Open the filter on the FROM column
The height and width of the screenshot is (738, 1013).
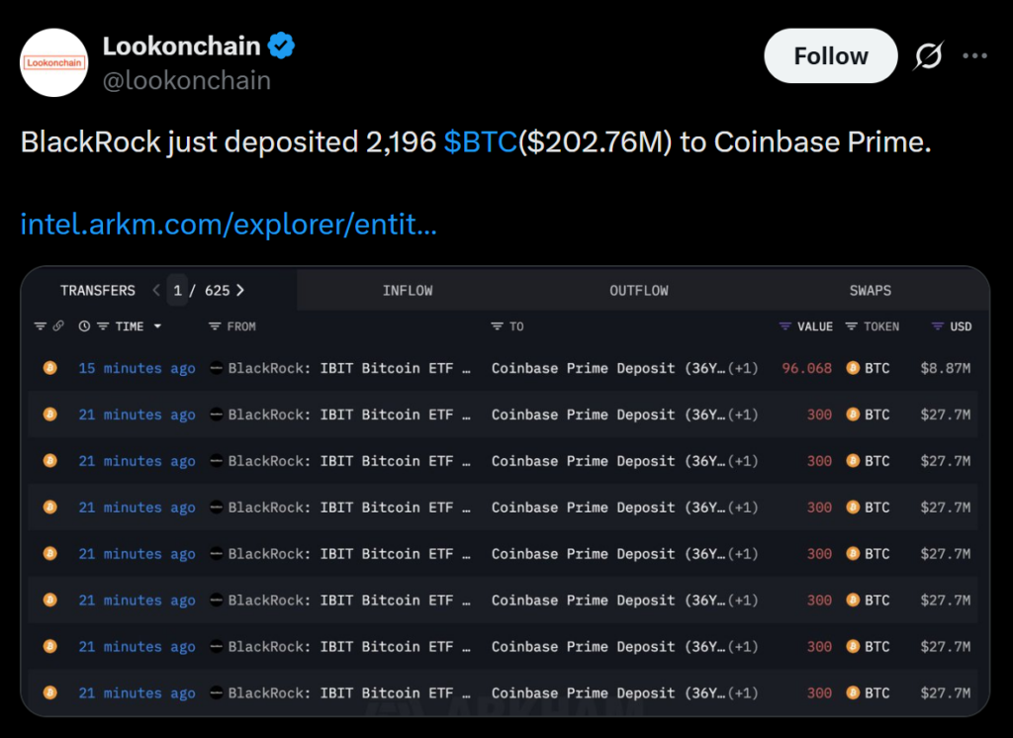214,325
